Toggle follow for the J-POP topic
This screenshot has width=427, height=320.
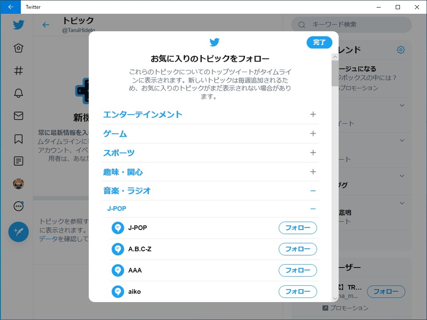click(298, 228)
